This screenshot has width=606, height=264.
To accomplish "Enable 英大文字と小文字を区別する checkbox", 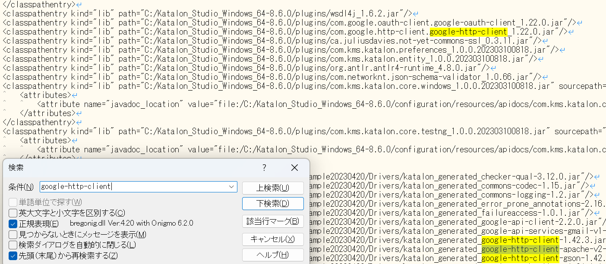I will click(13, 213).
